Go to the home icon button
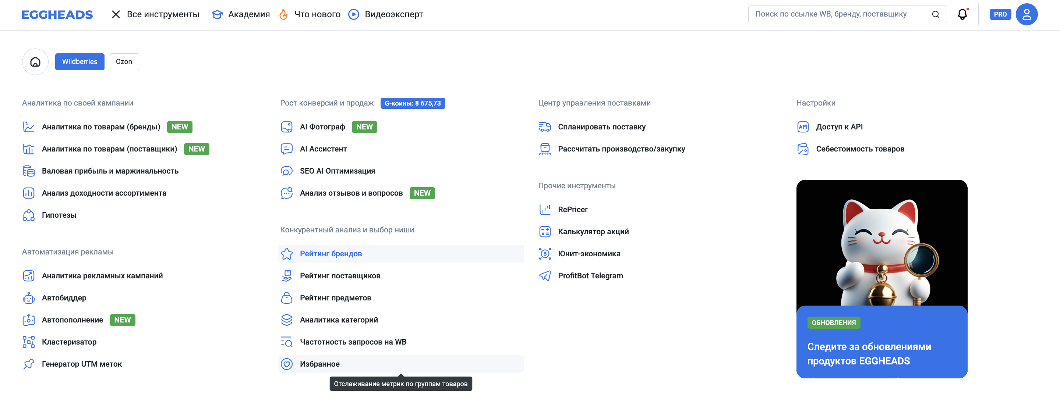Image resolution: width=1060 pixels, height=417 pixels. pyautogui.click(x=35, y=62)
